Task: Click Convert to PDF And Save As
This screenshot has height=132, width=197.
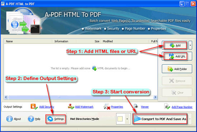Action: point(160,119)
